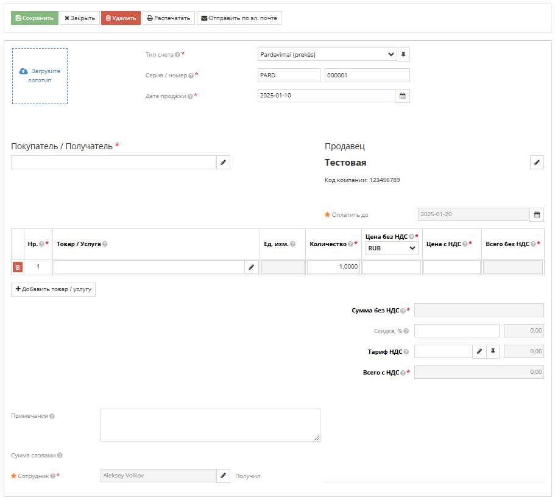The width and height of the screenshot is (555, 500).
Task: Edit VAT rate with pencil icon
Action: (x=479, y=351)
